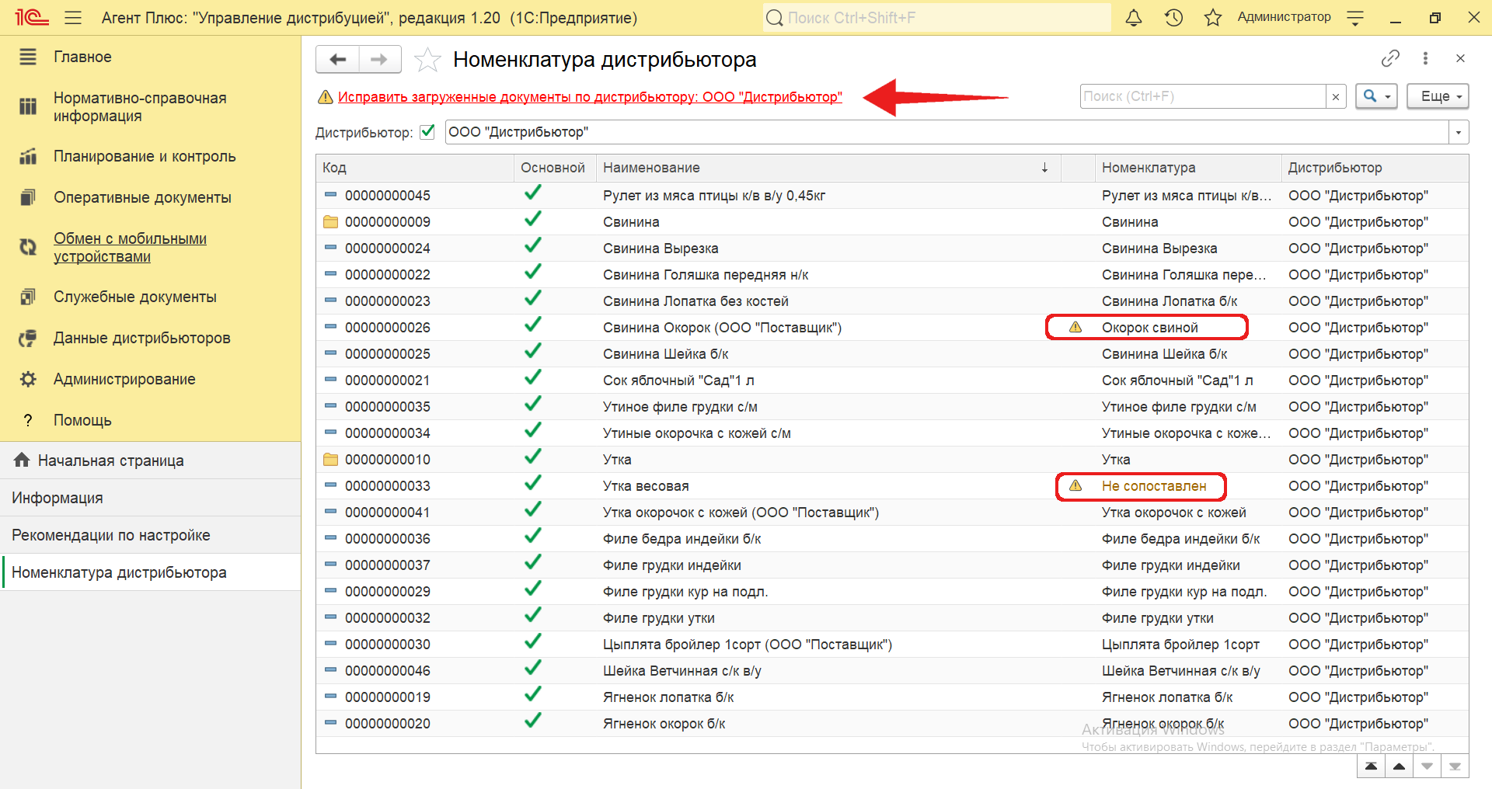Toggle the Дистрибьютор filter checkbox
This screenshot has height=789, width=1492.
click(x=427, y=131)
